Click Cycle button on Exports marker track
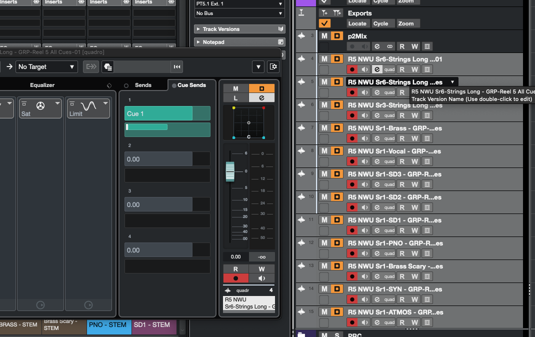This screenshot has height=337, width=535. (x=381, y=23)
